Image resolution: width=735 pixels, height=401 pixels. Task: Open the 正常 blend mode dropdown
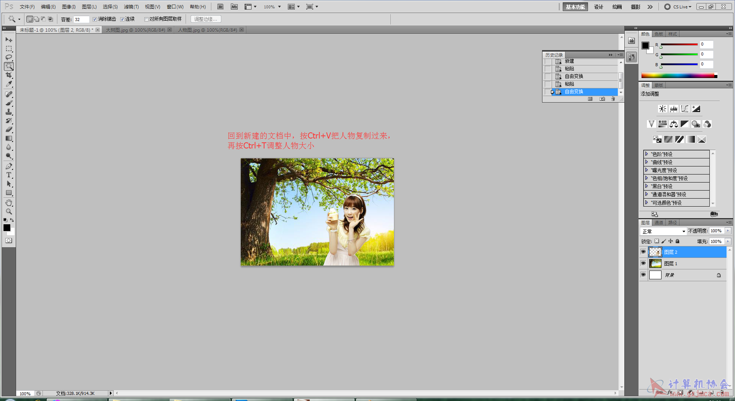pyautogui.click(x=663, y=231)
